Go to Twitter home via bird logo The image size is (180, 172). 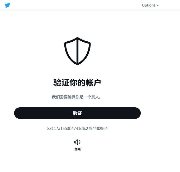(x=7, y=5)
